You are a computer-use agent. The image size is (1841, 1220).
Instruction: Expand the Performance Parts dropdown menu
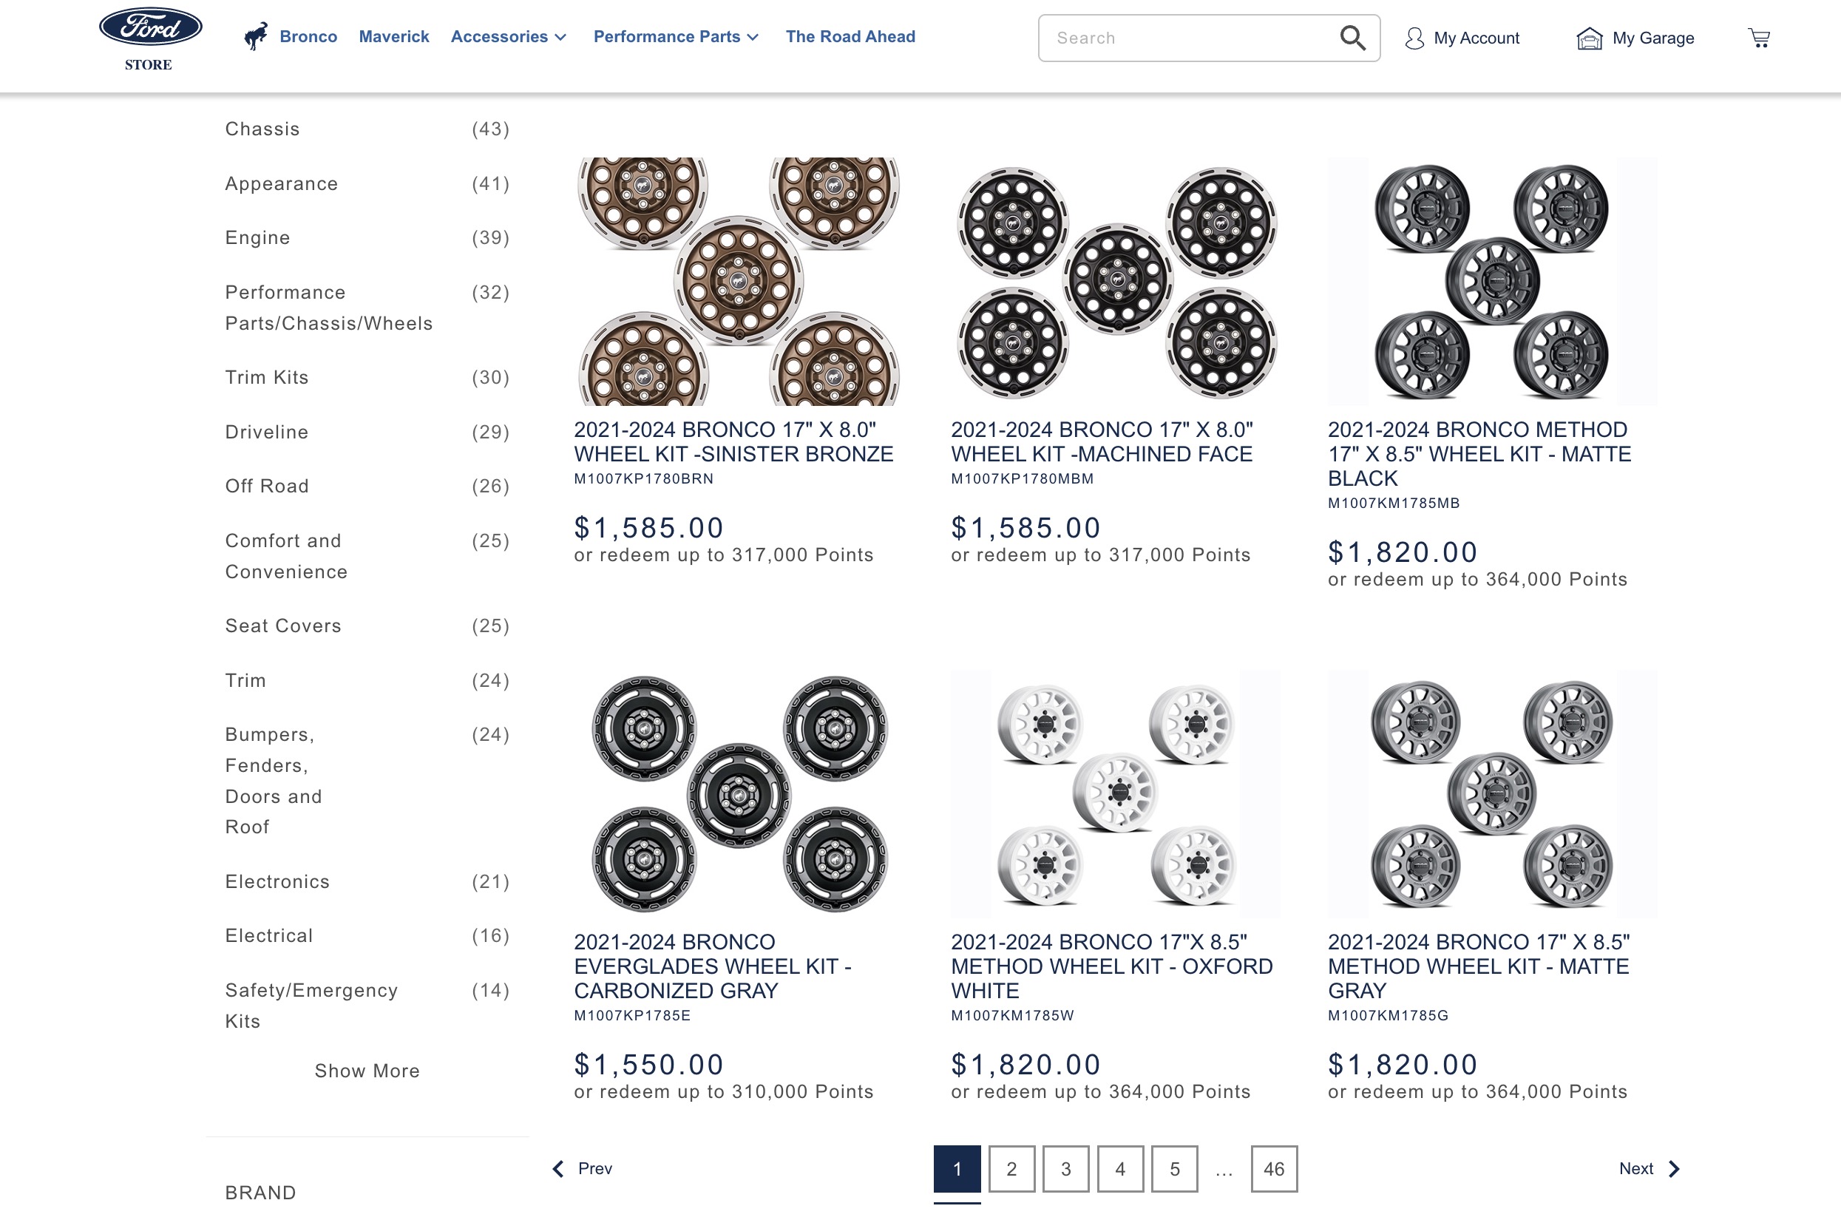pyautogui.click(x=675, y=35)
